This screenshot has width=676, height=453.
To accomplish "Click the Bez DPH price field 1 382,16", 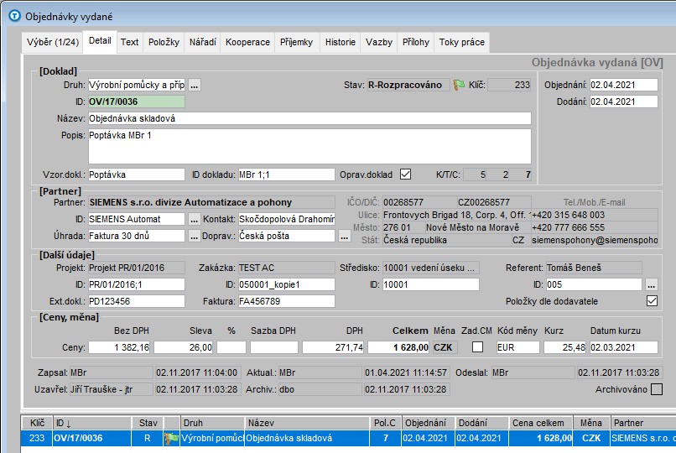I will pyautogui.click(x=119, y=347).
